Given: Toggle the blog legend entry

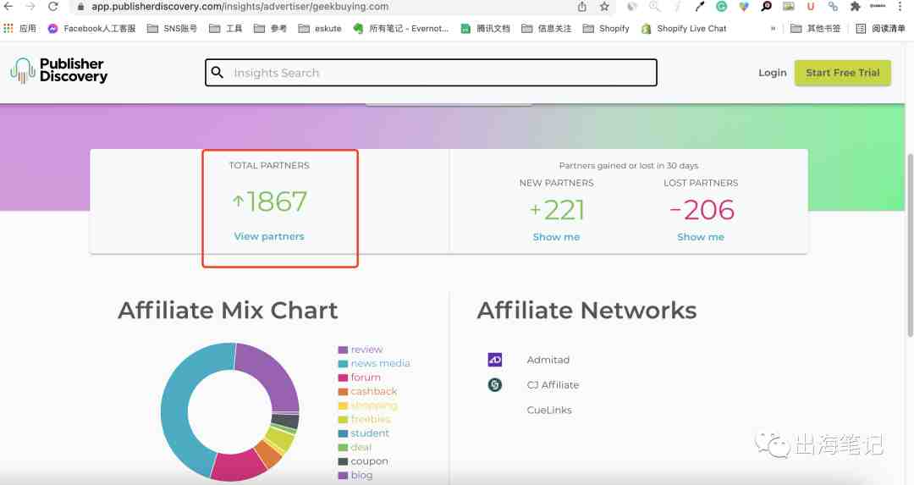Looking at the screenshot, I should click(x=355, y=475).
